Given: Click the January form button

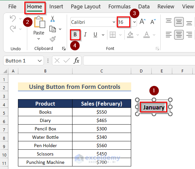Looking at the screenshot, I should [154, 107].
